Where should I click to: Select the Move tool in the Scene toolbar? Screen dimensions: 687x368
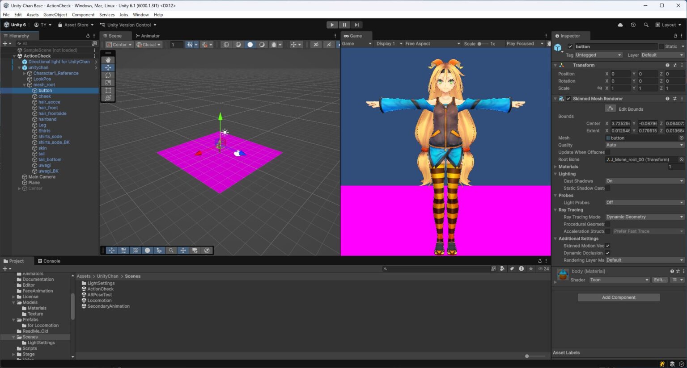pos(108,67)
